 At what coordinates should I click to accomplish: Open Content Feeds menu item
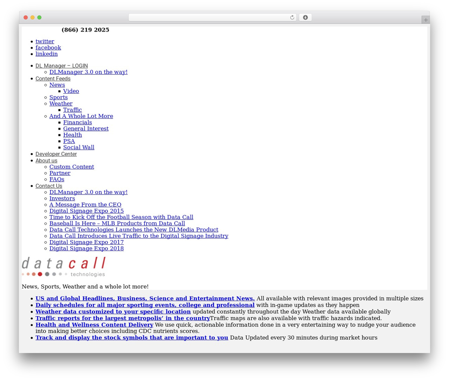pyautogui.click(x=53, y=79)
